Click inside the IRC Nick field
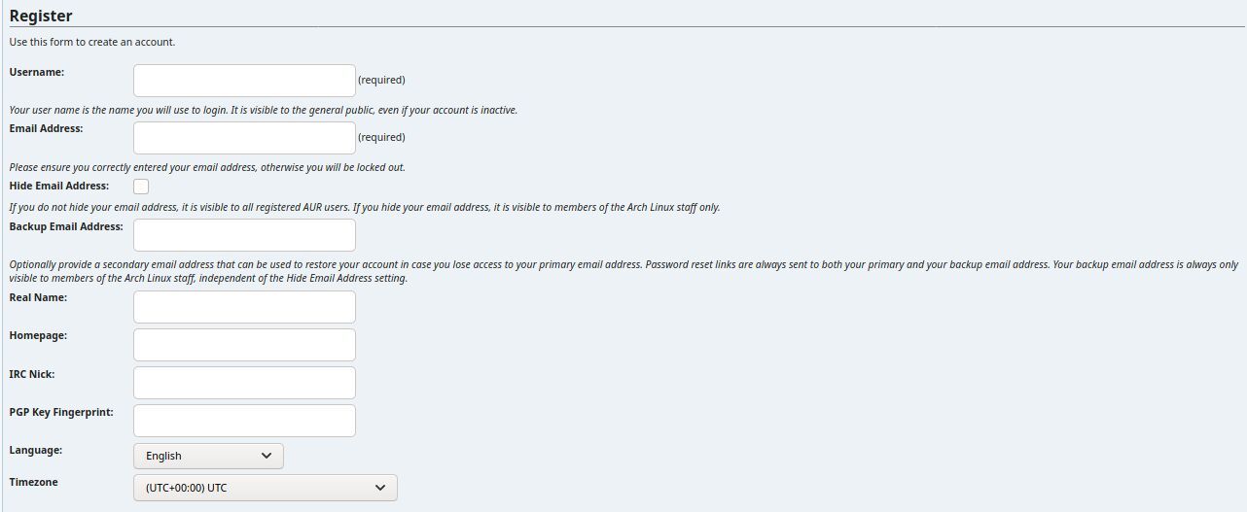 point(244,383)
